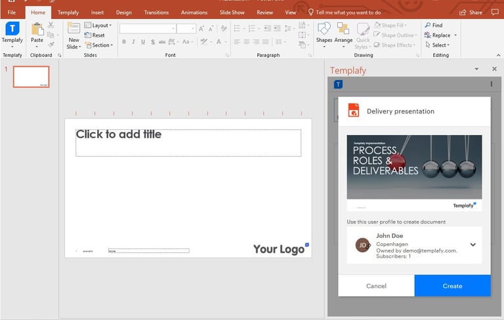The height and width of the screenshot is (320, 504).
Task: Open Templafy pane three-dot menu
Action: [492, 84]
